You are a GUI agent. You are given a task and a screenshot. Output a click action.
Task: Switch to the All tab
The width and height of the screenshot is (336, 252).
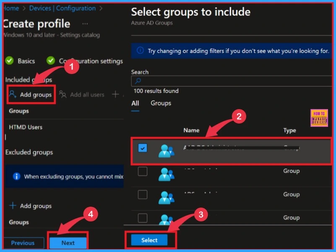click(x=135, y=103)
